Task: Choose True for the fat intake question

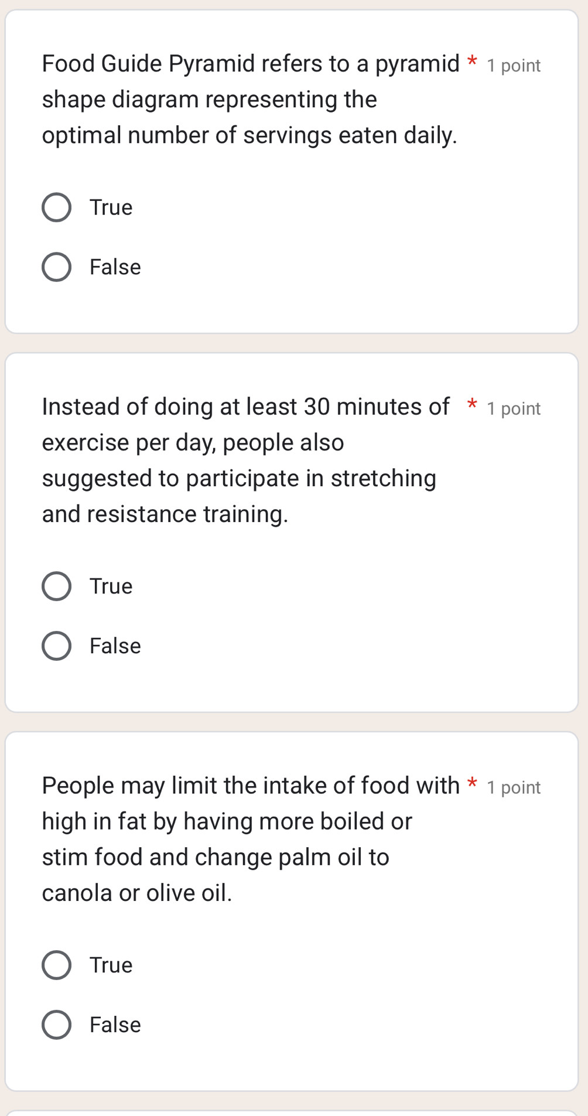Action: pyautogui.click(x=57, y=965)
